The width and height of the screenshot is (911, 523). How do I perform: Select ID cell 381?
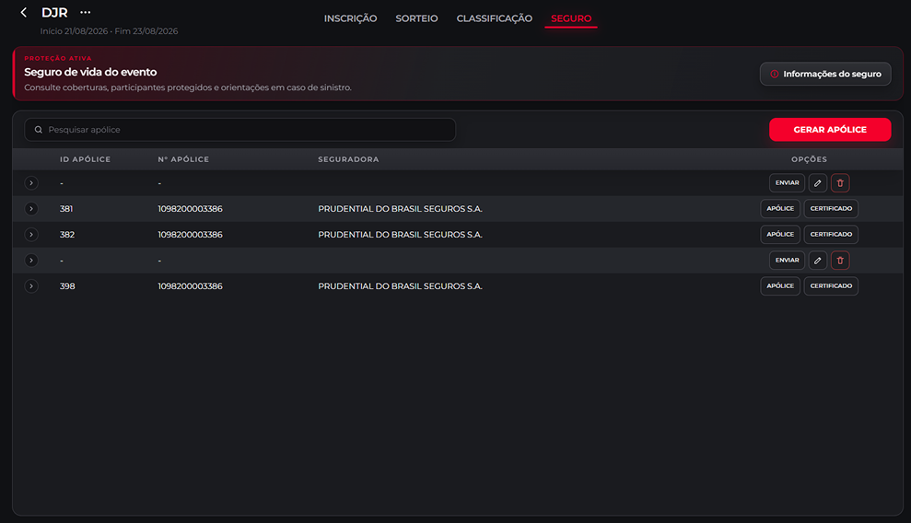pos(66,208)
